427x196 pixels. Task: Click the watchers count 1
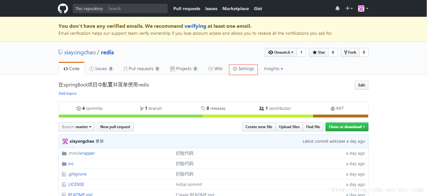pos(301,52)
